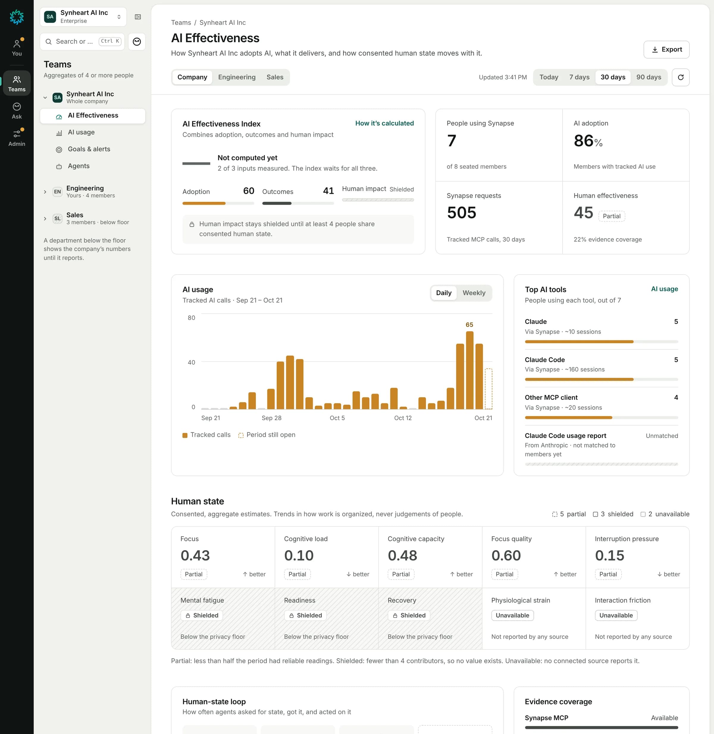
Task: Click the EN Engineering team badge
Action: [57, 192]
